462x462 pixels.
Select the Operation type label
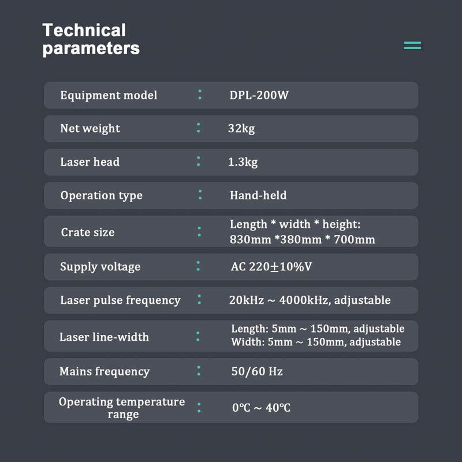(101, 196)
